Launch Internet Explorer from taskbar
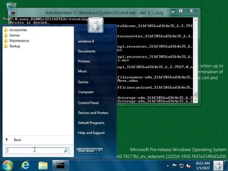Viewport: 228px width, 171px height. (x=25, y=165)
